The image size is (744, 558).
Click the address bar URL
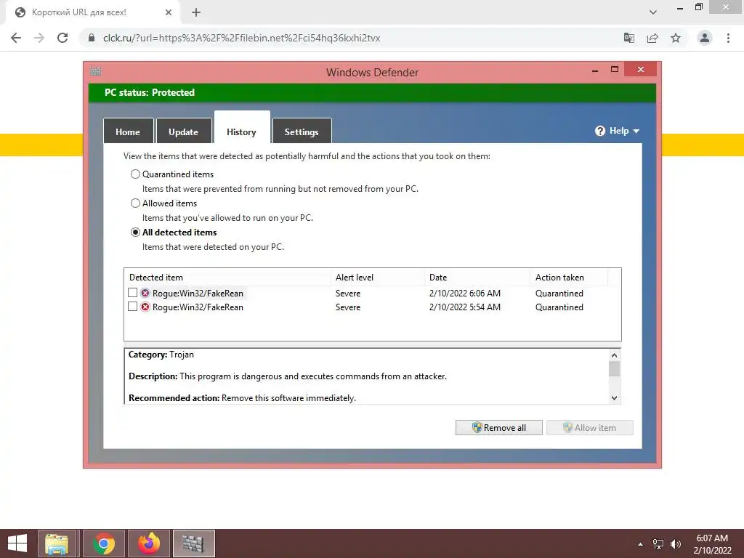(x=241, y=38)
